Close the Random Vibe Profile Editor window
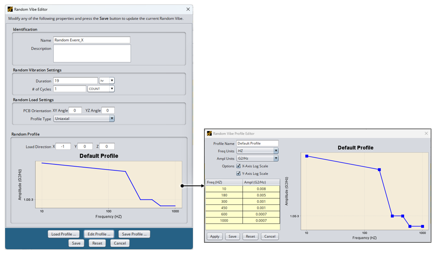This screenshot has width=437, height=254. [426, 133]
